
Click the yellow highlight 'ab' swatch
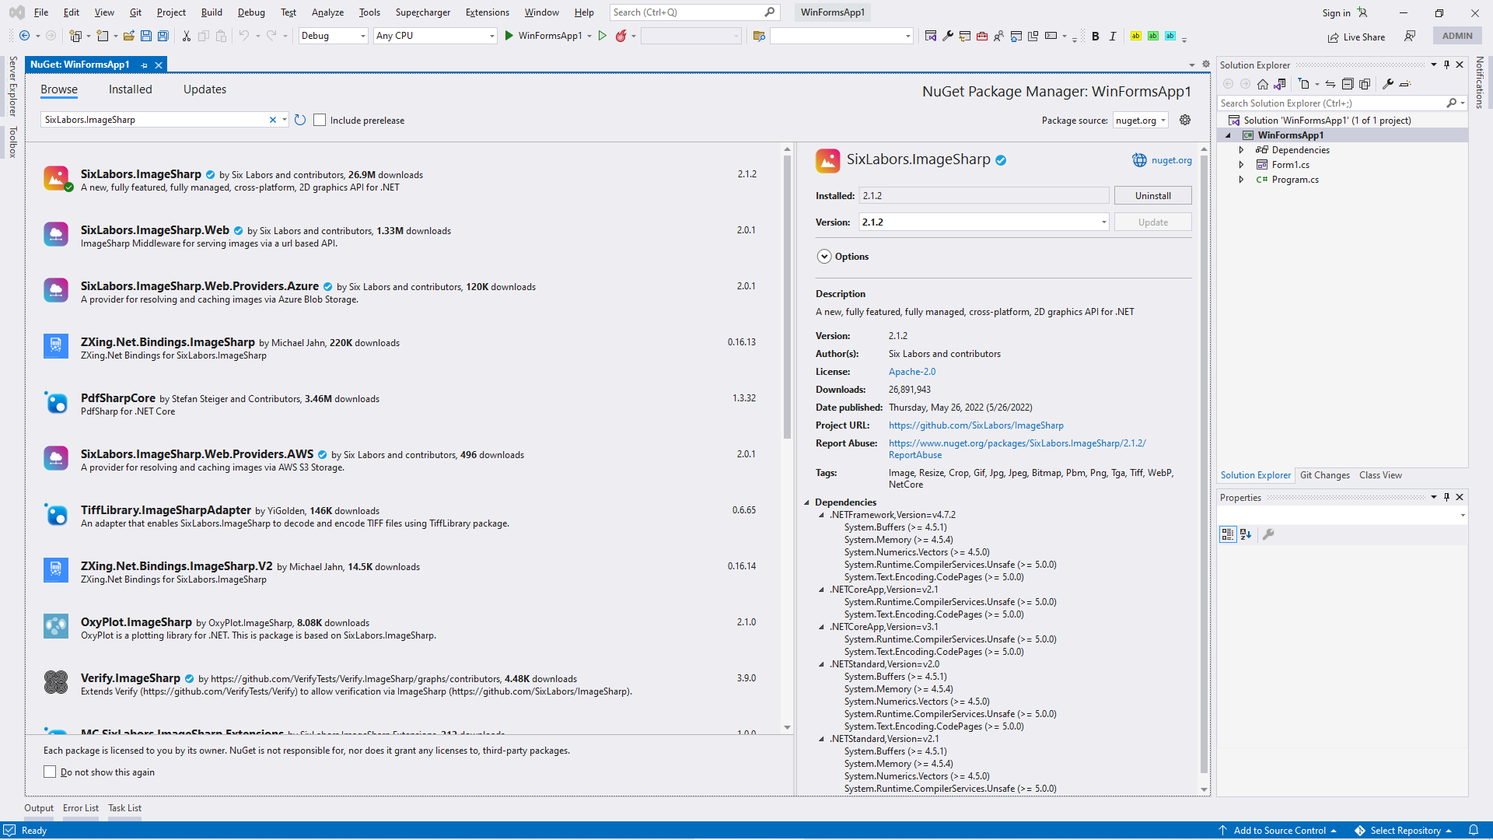[1136, 36]
